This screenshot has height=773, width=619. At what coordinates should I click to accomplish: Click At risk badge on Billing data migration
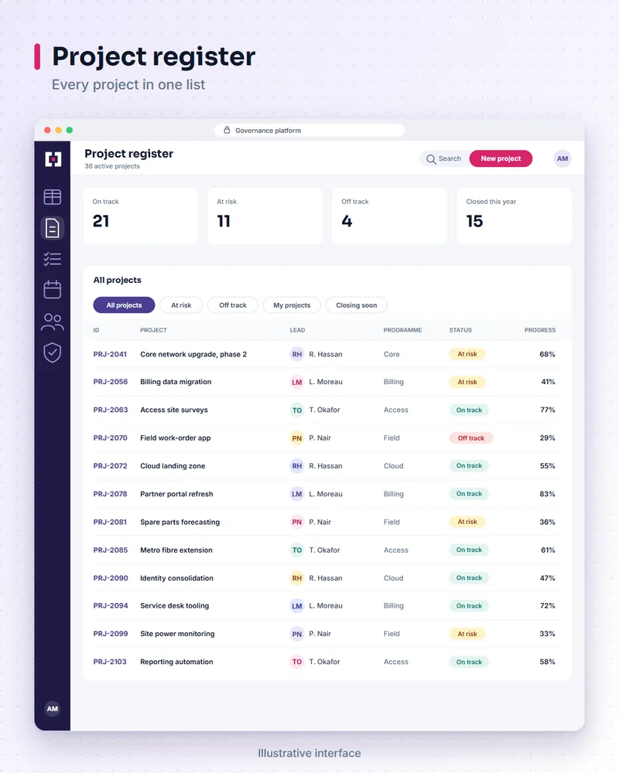467,382
